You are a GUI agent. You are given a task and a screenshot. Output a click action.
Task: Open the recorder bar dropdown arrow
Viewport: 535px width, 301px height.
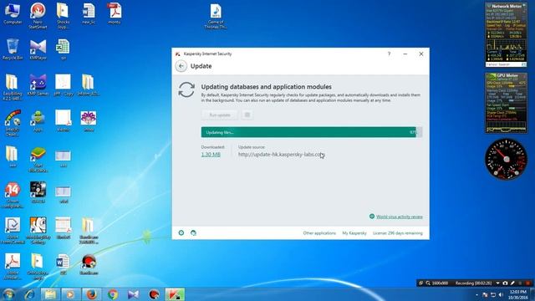498,283
